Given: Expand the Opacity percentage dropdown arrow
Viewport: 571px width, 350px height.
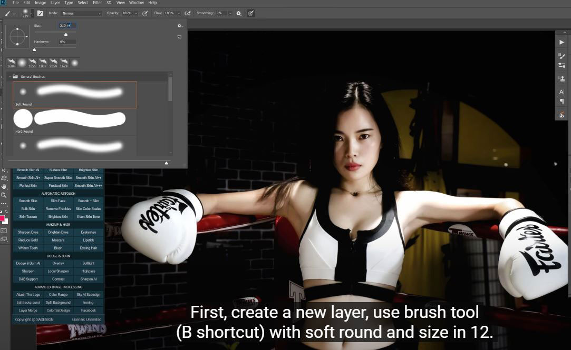Looking at the screenshot, I should tap(136, 13).
